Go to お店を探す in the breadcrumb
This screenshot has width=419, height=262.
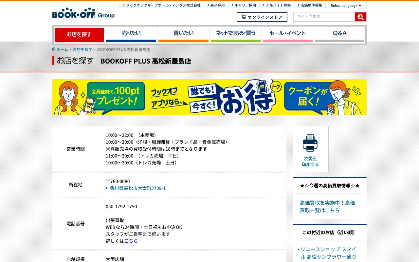(82, 49)
